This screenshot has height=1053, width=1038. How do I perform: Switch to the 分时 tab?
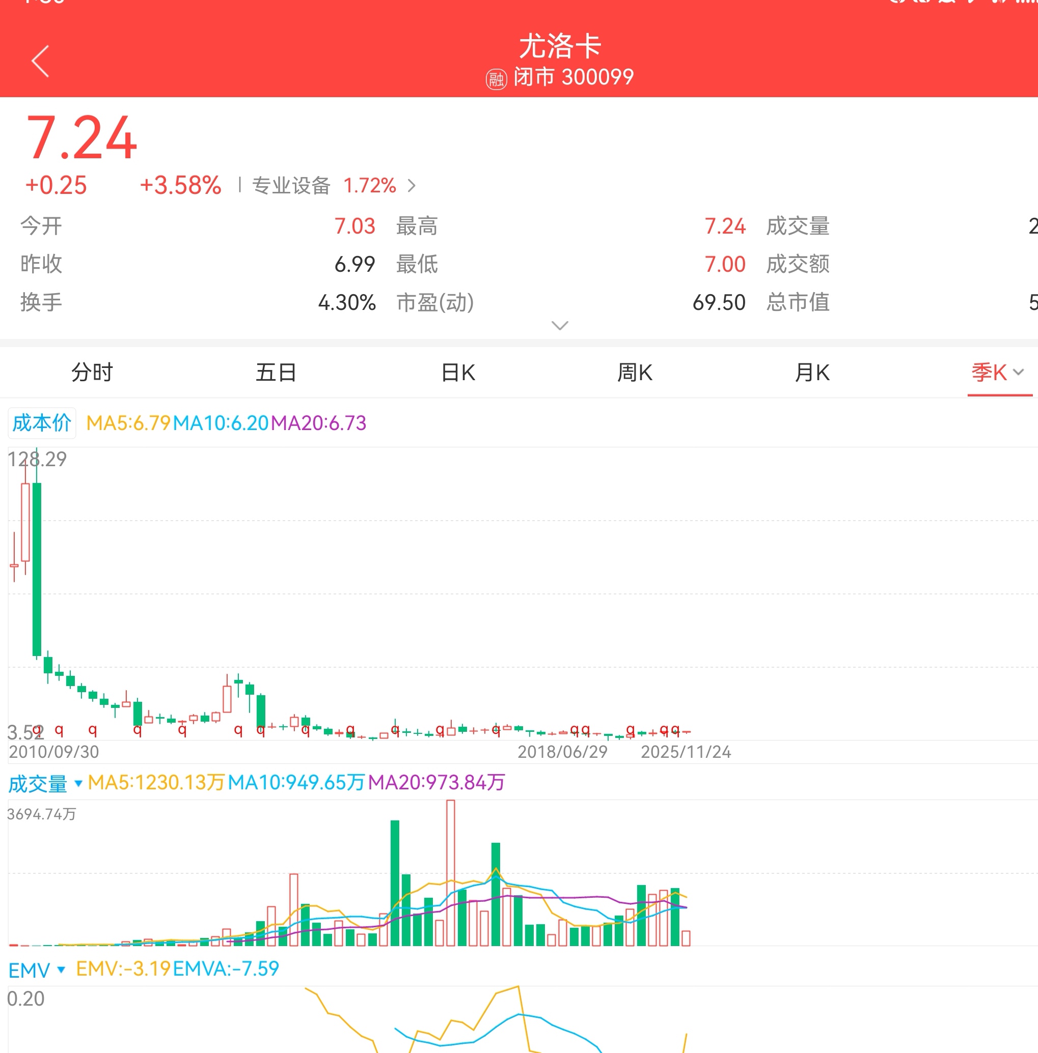92,373
